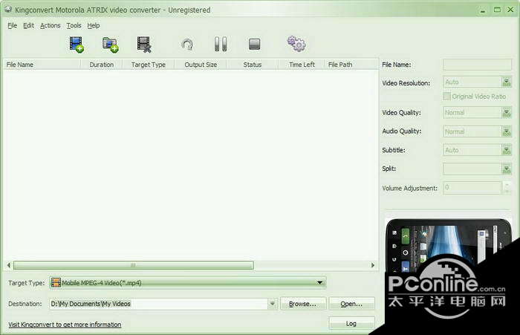Screen dimensions: 520x335
Task: Click the Browse... button
Action: click(303, 304)
